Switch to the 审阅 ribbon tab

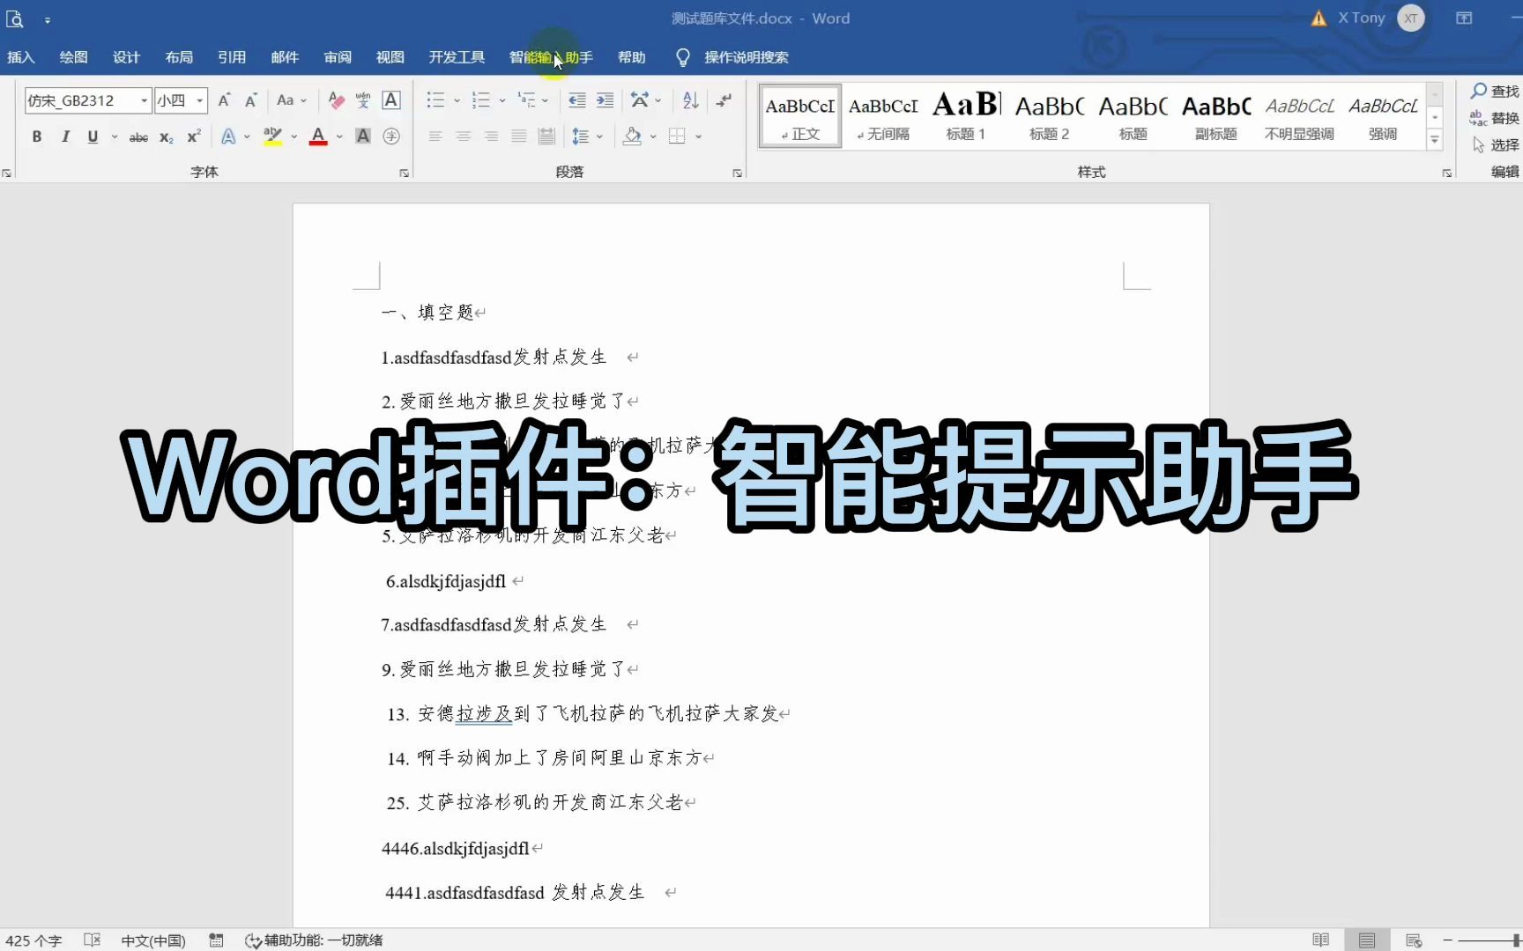tap(338, 57)
